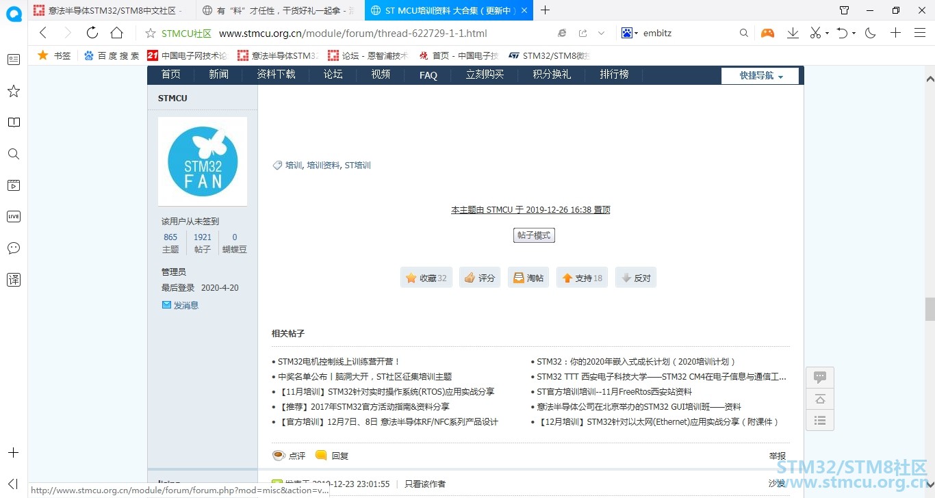Click the search magnifier icon
This screenshot has height=498, width=935.
point(744,33)
